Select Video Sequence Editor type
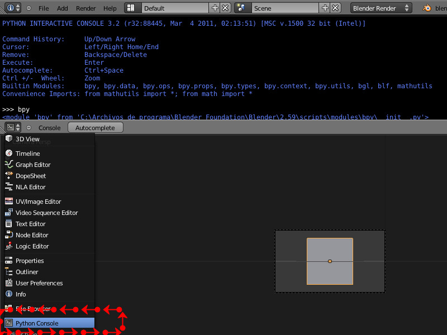Screen dimensions: 447x335 pos(49,213)
